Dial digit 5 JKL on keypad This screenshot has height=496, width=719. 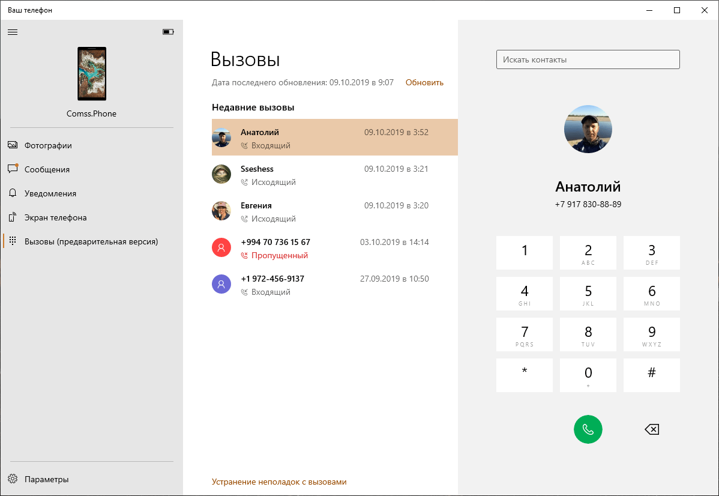click(588, 294)
